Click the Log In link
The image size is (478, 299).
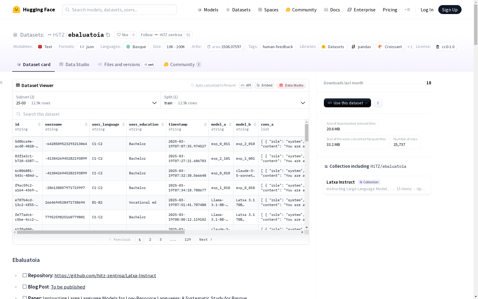pyautogui.click(x=427, y=10)
